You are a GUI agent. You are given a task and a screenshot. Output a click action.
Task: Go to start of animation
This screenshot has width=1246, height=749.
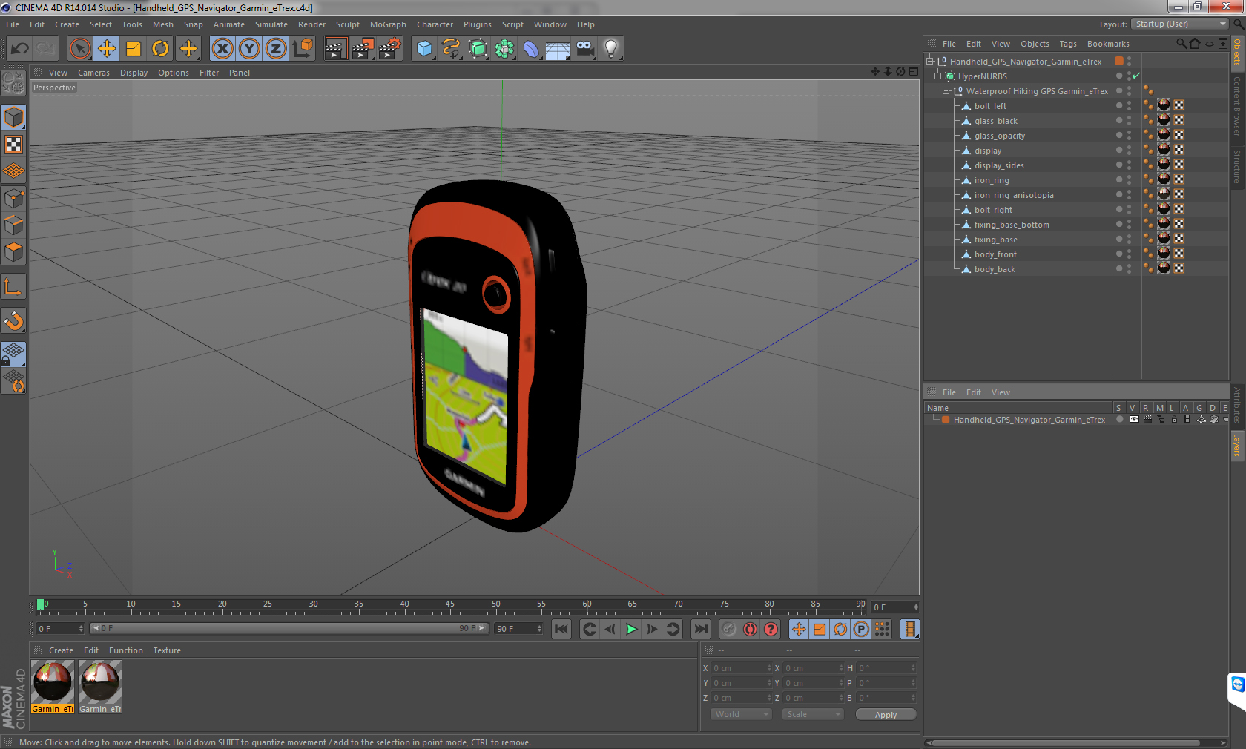tap(561, 629)
